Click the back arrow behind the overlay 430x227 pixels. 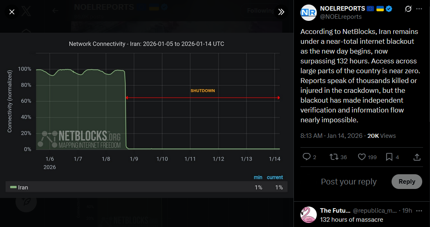point(56,11)
